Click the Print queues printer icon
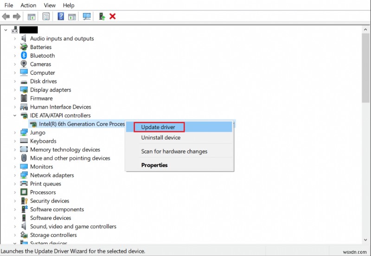 coord(24,183)
